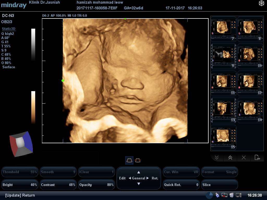
Task: Click the network disconnected tray icon
Action: (224, 195)
